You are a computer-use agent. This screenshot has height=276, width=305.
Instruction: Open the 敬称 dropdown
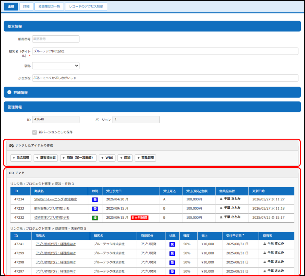click(56, 66)
